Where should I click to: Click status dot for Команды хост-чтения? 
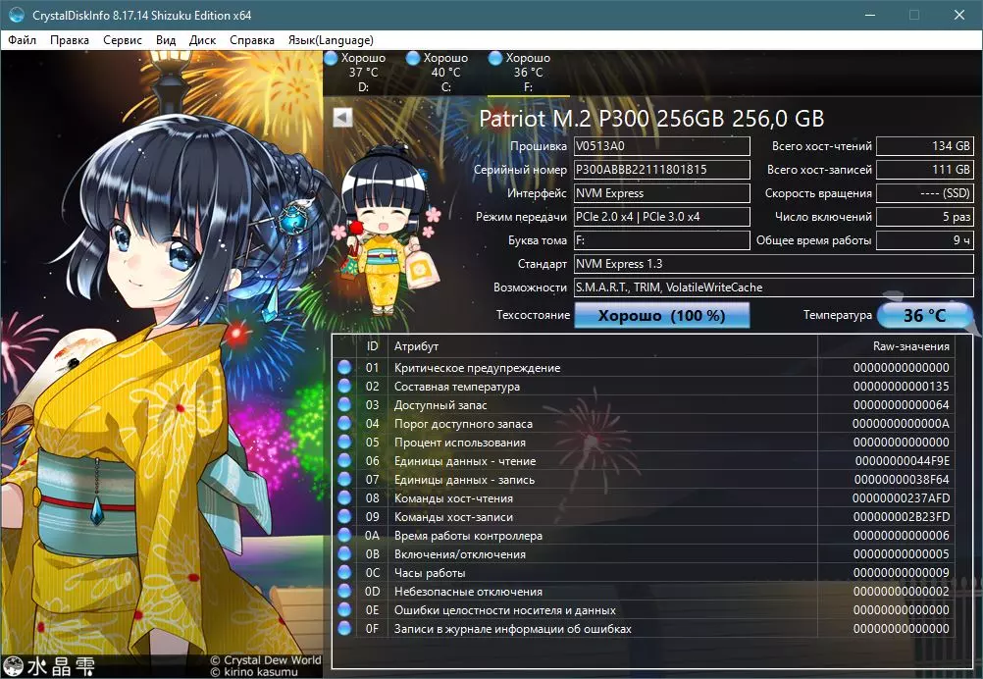pos(344,497)
